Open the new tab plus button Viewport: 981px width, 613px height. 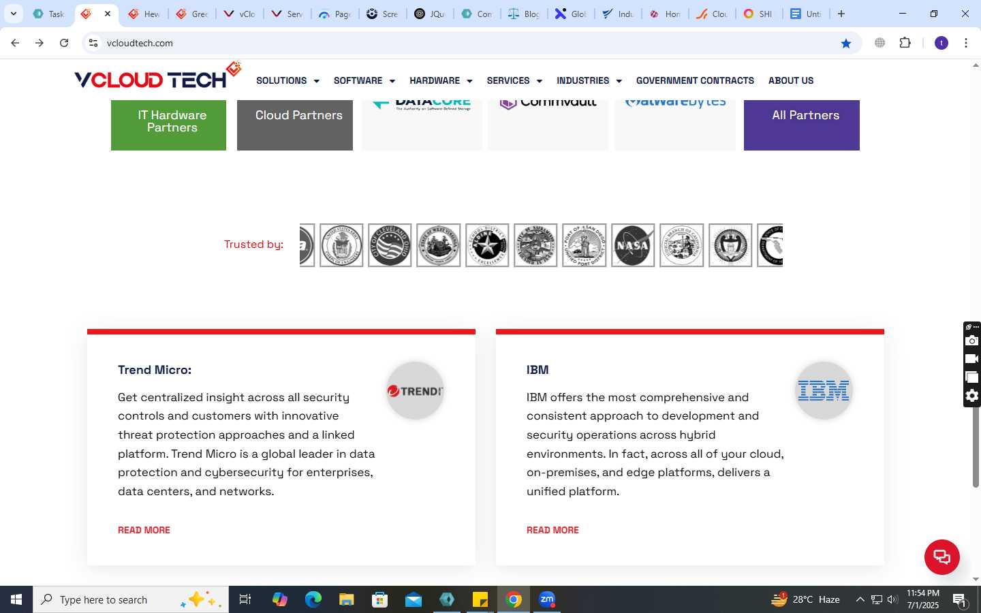pyautogui.click(x=841, y=14)
